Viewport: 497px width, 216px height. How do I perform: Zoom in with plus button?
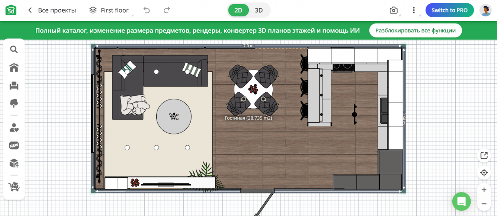(x=484, y=190)
